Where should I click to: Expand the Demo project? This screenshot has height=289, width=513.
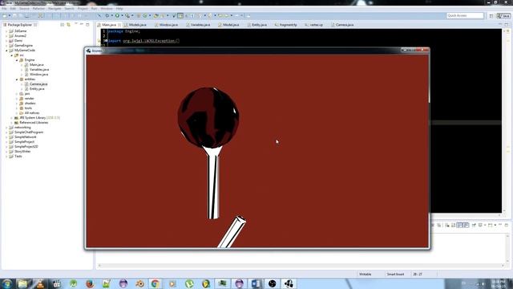[x=6, y=41]
